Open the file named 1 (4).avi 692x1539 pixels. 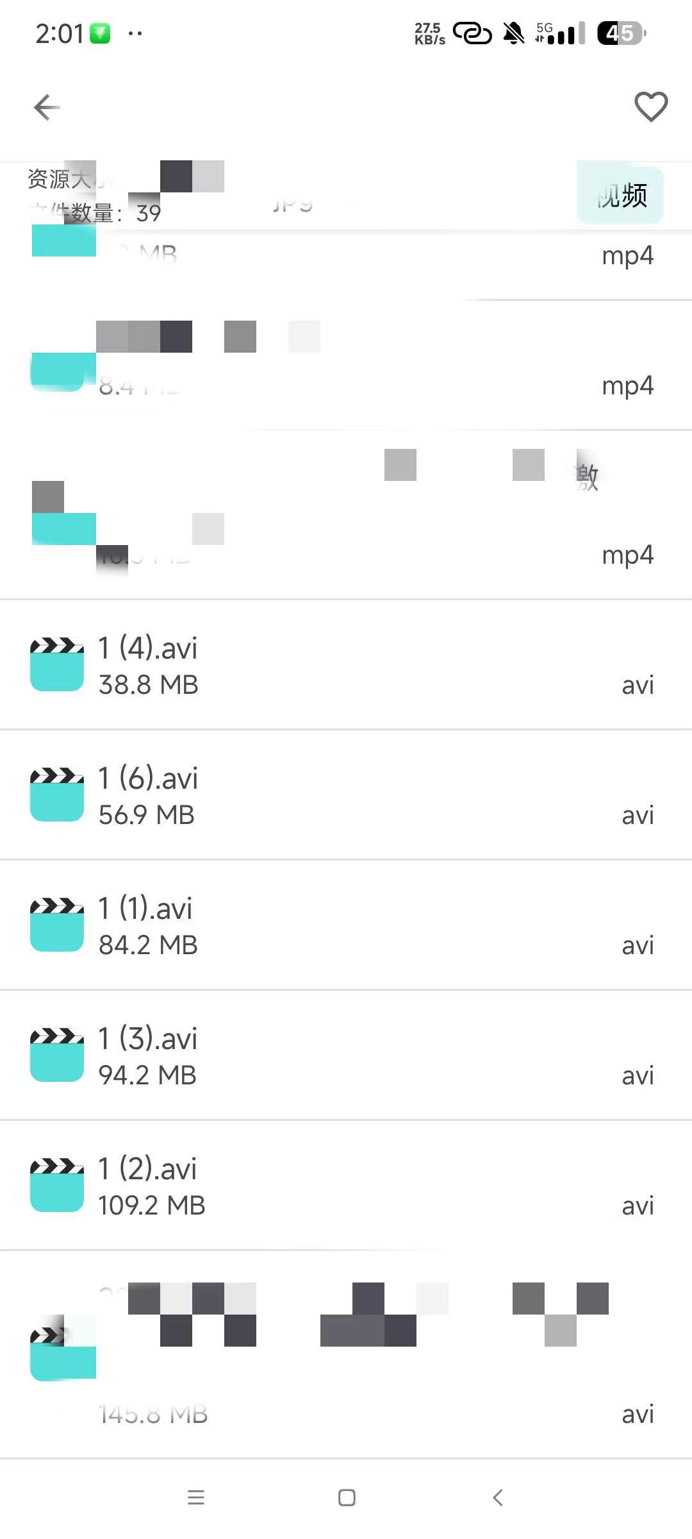pyautogui.click(x=148, y=648)
